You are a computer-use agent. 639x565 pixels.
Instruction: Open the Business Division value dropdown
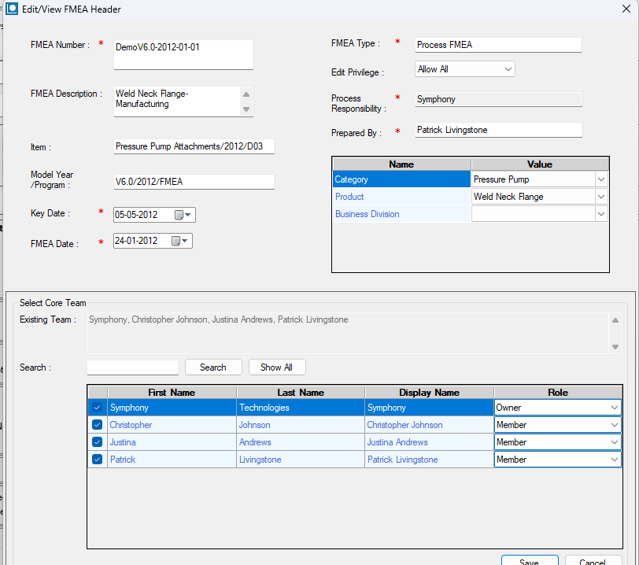coord(601,214)
